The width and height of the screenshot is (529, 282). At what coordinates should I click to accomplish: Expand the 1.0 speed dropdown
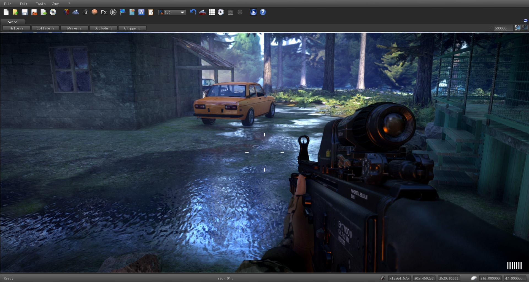[182, 12]
